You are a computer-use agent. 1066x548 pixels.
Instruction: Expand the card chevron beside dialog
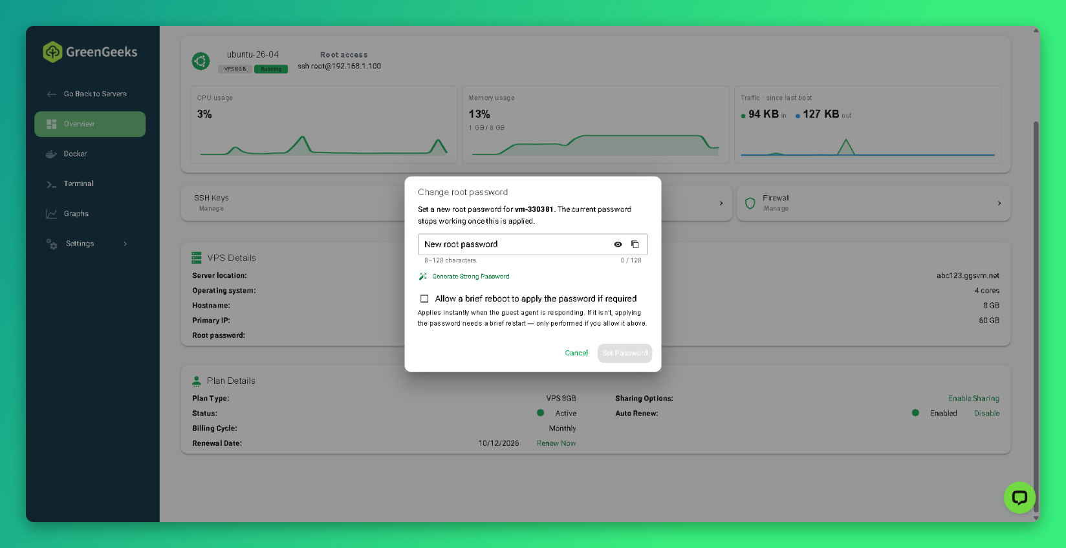[721, 203]
